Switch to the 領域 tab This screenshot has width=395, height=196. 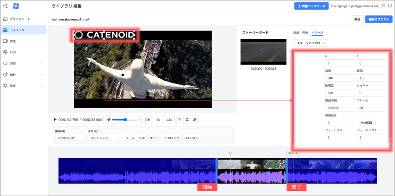(x=296, y=33)
